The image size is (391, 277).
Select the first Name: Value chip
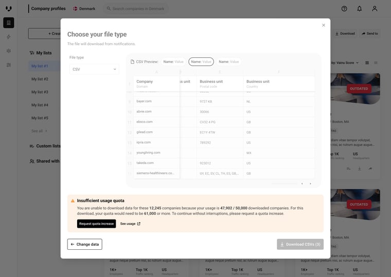[x=173, y=62]
